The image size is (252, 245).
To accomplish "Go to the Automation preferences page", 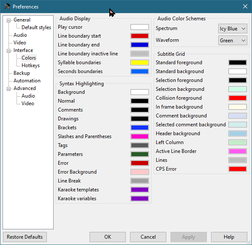I will [x=27, y=81].
